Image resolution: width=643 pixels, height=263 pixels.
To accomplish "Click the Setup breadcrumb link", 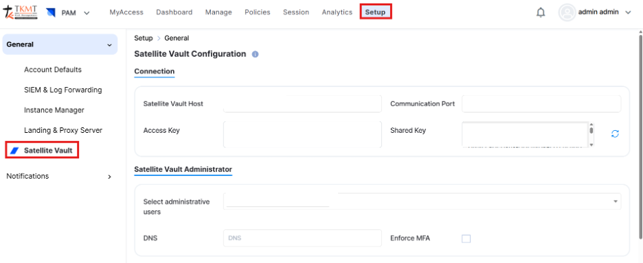I will pyautogui.click(x=143, y=38).
